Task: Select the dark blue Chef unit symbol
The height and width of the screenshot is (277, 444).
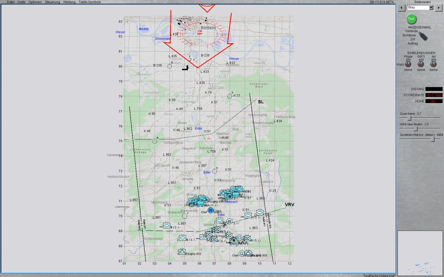Action: 211,211
